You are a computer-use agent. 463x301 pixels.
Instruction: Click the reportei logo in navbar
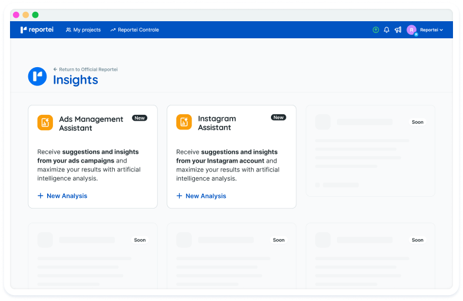[37, 30]
